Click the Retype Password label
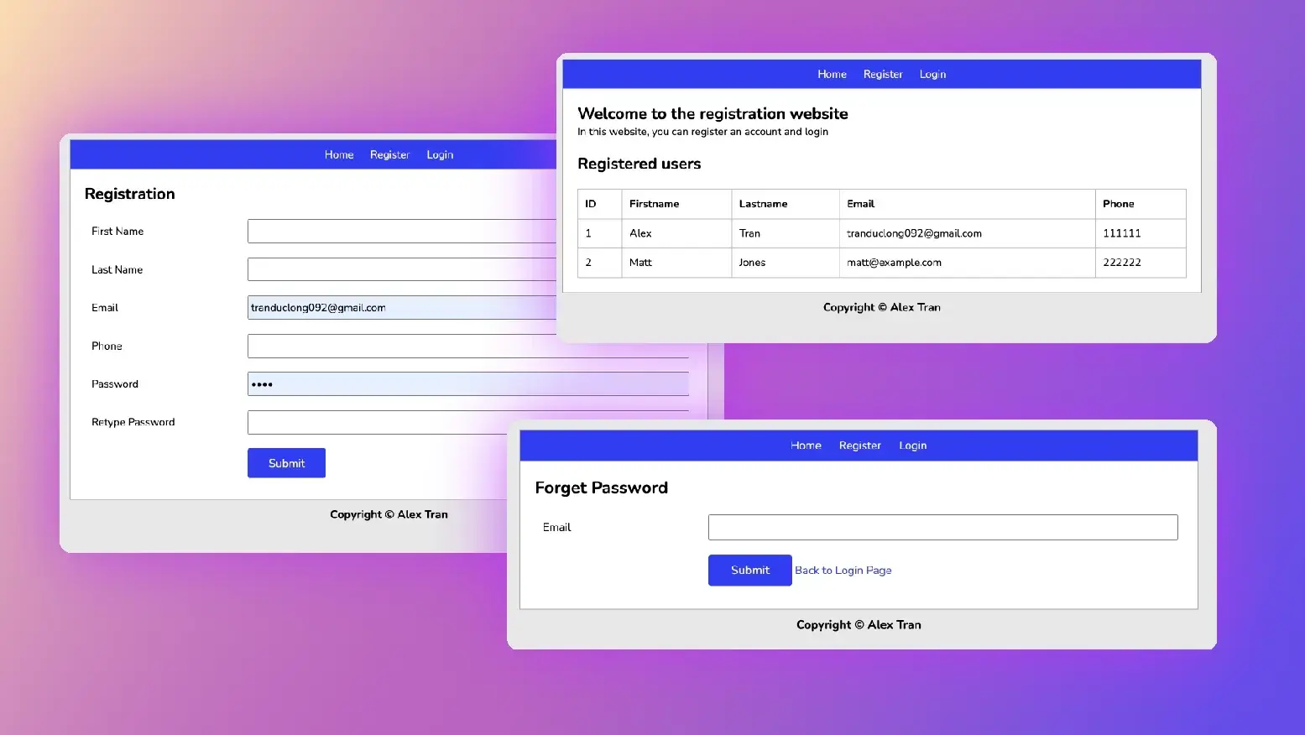Viewport: 1305px width, 735px height. 133,422
